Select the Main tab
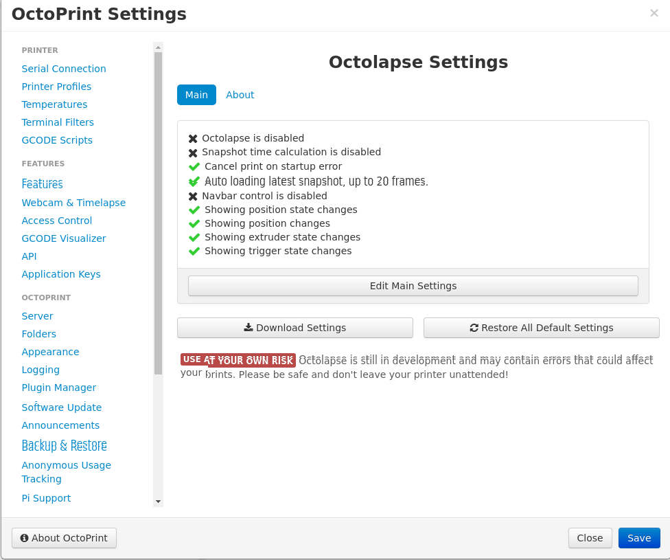The image size is (670, 560). (196, 95)
